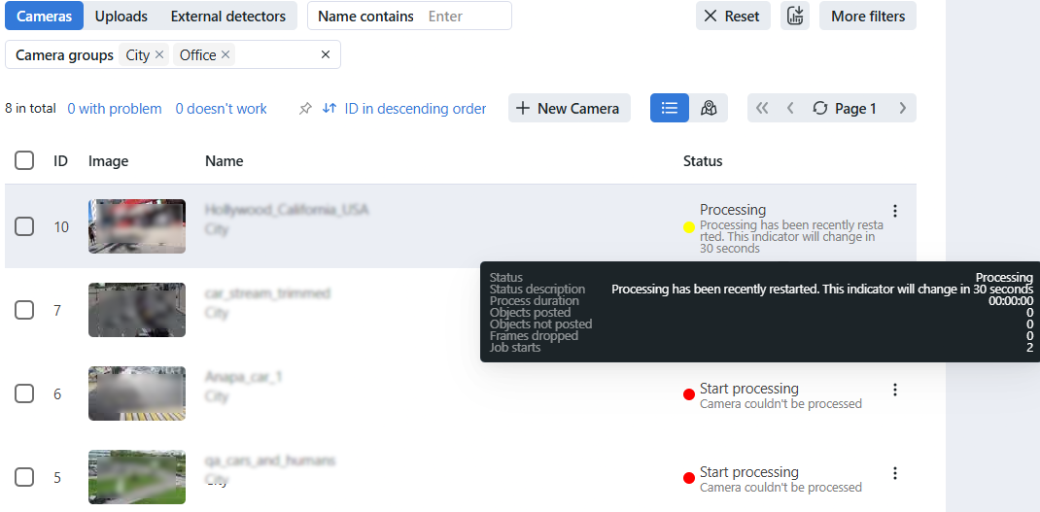This screenshot has height=512, width=1040.
Task: Clear all camera groups filter
Action: tap(326, 55)
